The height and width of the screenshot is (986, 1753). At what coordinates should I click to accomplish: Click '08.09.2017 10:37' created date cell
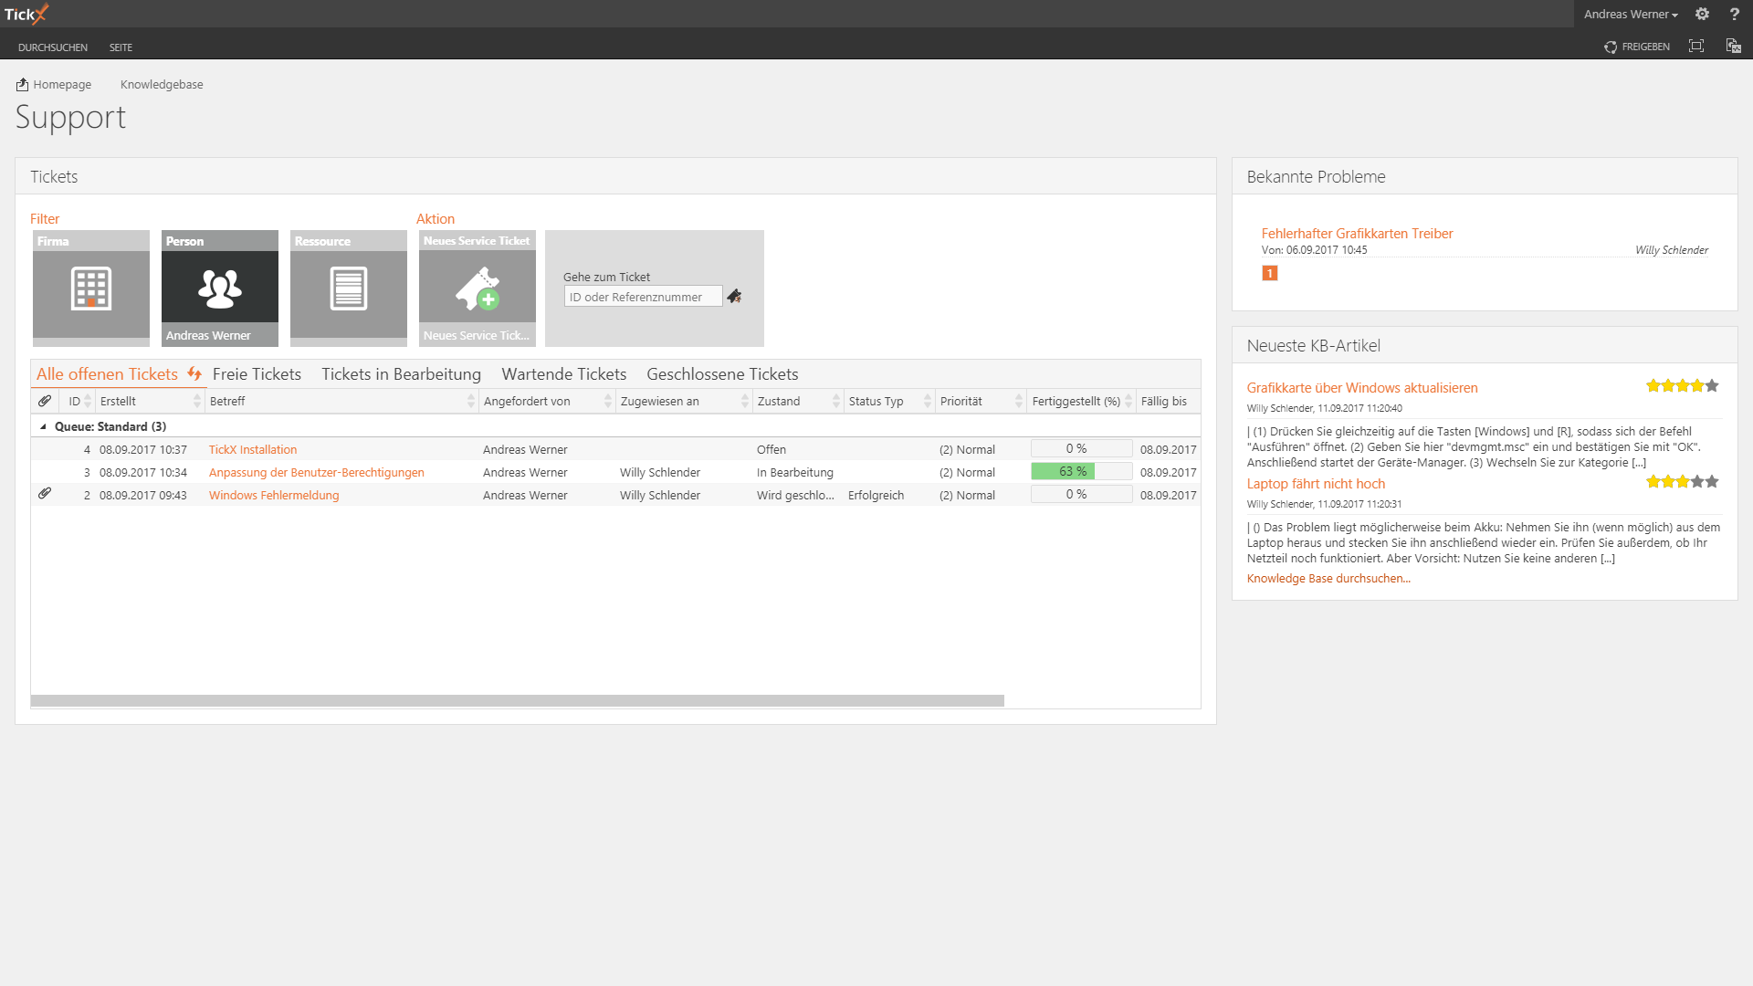pos(143,449)
